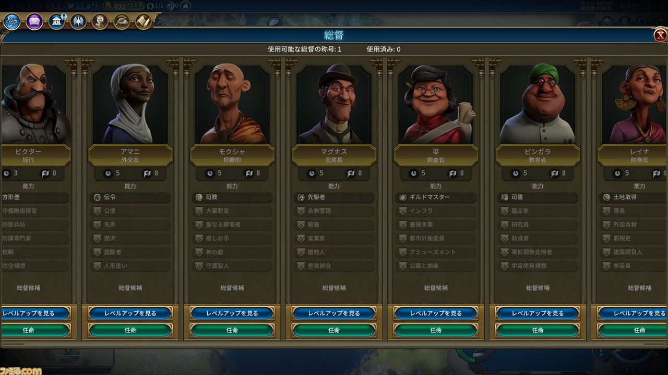Viewport: 668px width, 375px height.
Task: Open the Great People bust icon
Action: coord(100,22)
